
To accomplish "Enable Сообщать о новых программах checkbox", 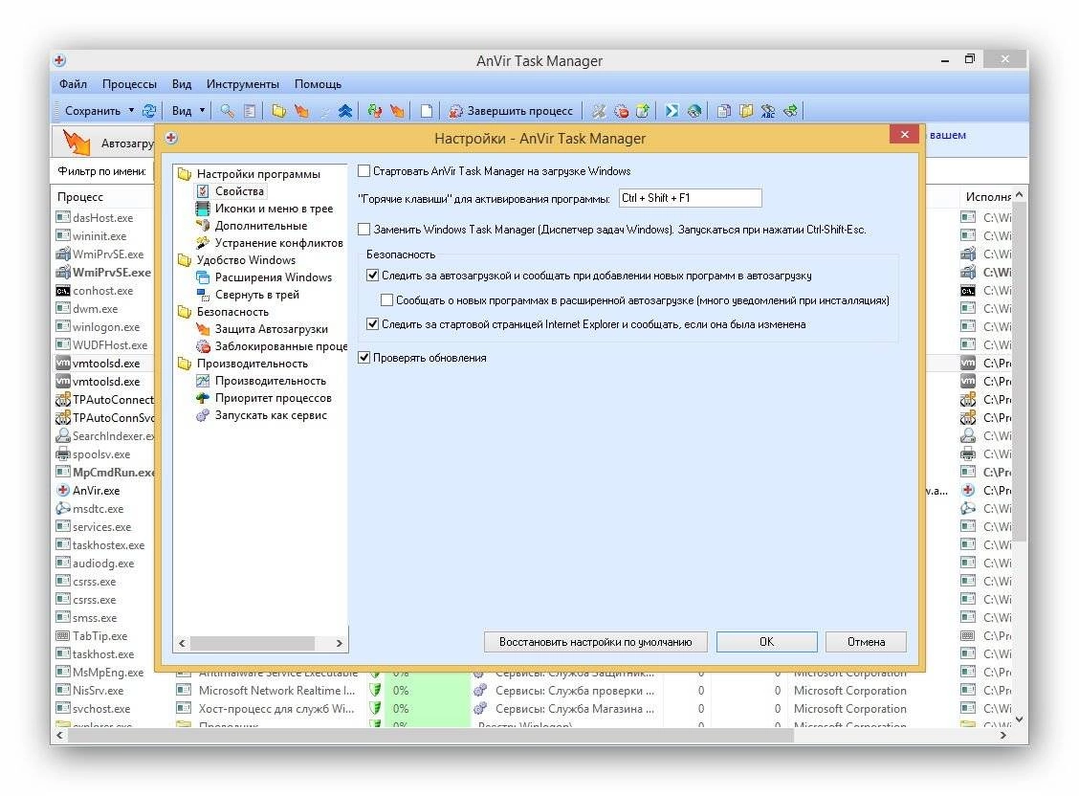I will [386, 300].
